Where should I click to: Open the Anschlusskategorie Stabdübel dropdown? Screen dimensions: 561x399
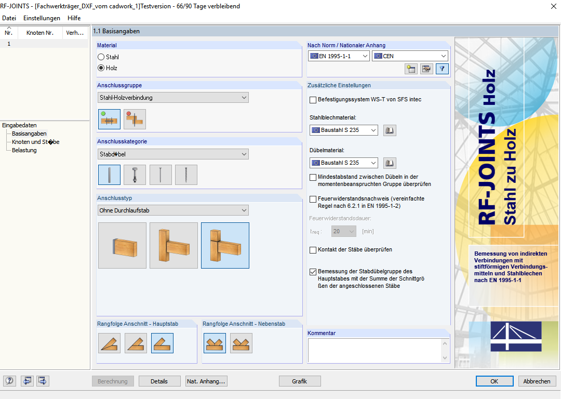click(173, 154)
